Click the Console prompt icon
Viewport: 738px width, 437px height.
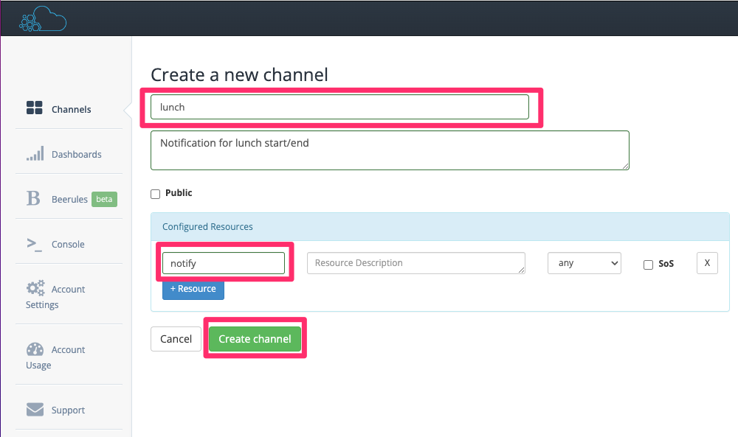[35, 245]
